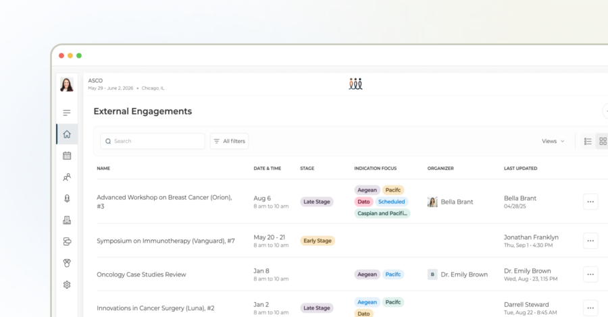The width and height of the screenshot is (608, 317).
Task: Sort by the STAGE column header
Action: [307, 169]
